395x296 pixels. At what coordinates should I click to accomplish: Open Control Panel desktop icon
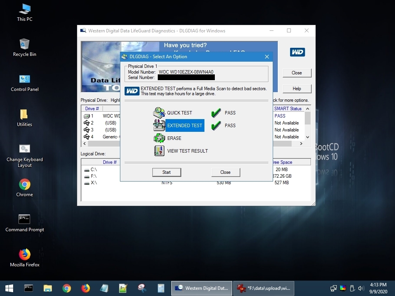pos(25,83)
